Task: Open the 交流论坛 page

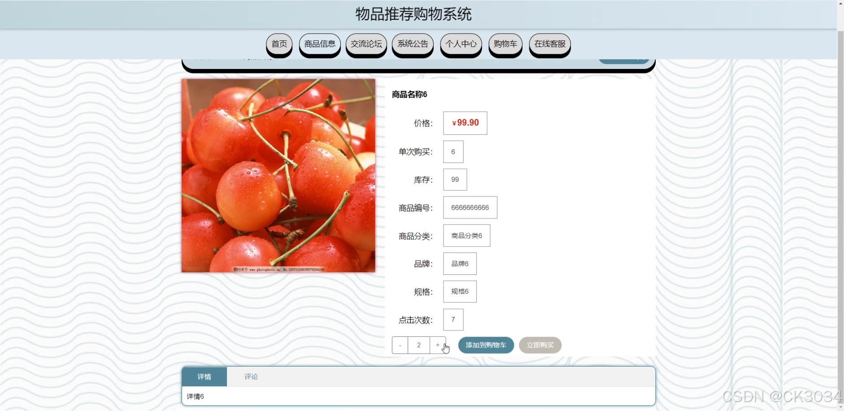Action: [x=366, y=44]
